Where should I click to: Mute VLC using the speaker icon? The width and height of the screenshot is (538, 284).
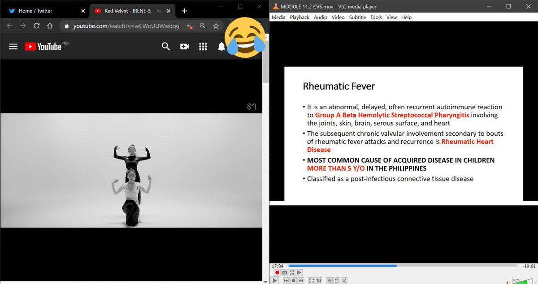(508, 282)
